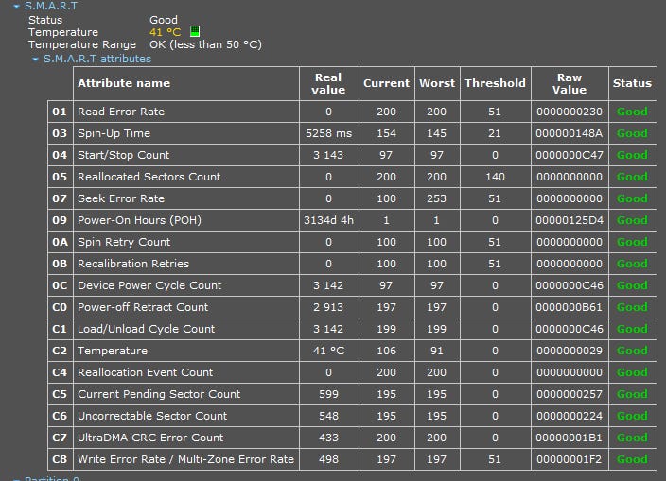666x481 pixels.
Task: Click the Status column header
Action: [632, 83]
